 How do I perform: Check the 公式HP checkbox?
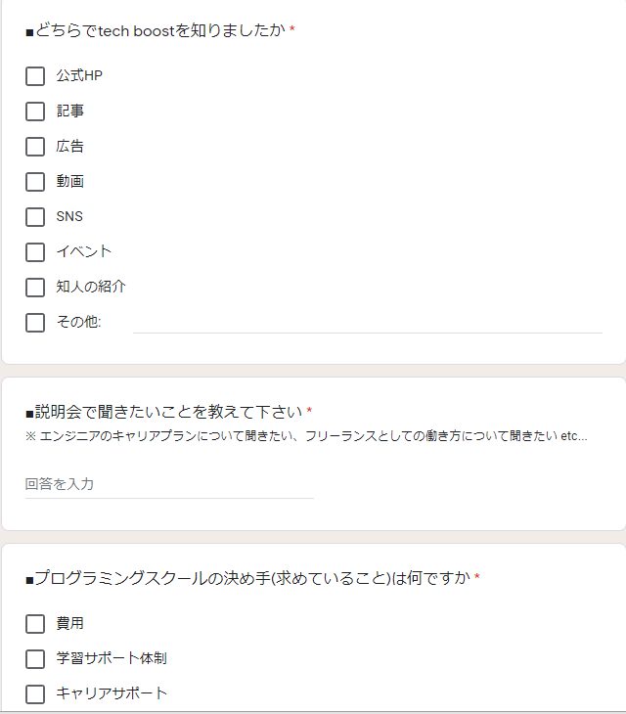pyautogui.click(x=35, y=76)
